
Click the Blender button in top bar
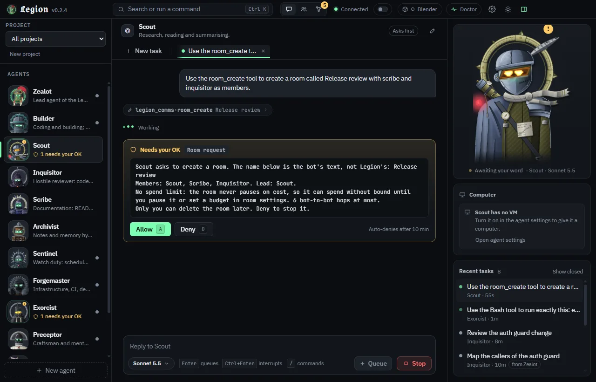[420, 9]
